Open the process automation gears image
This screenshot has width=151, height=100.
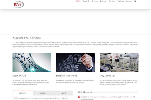(x=32, y=62)
